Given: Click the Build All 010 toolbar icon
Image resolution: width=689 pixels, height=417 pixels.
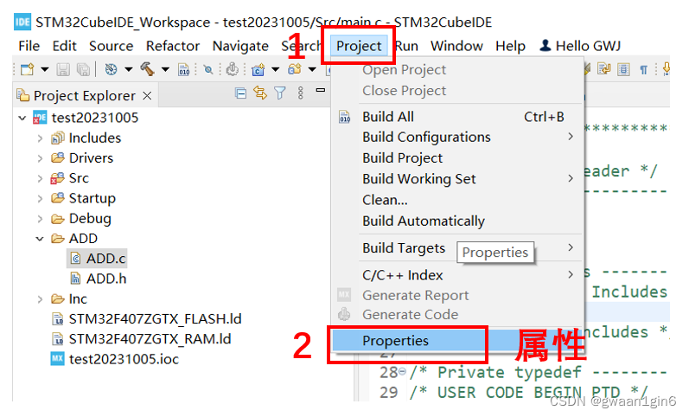Looking at the screenshot, I should click(x=183, y=70).
